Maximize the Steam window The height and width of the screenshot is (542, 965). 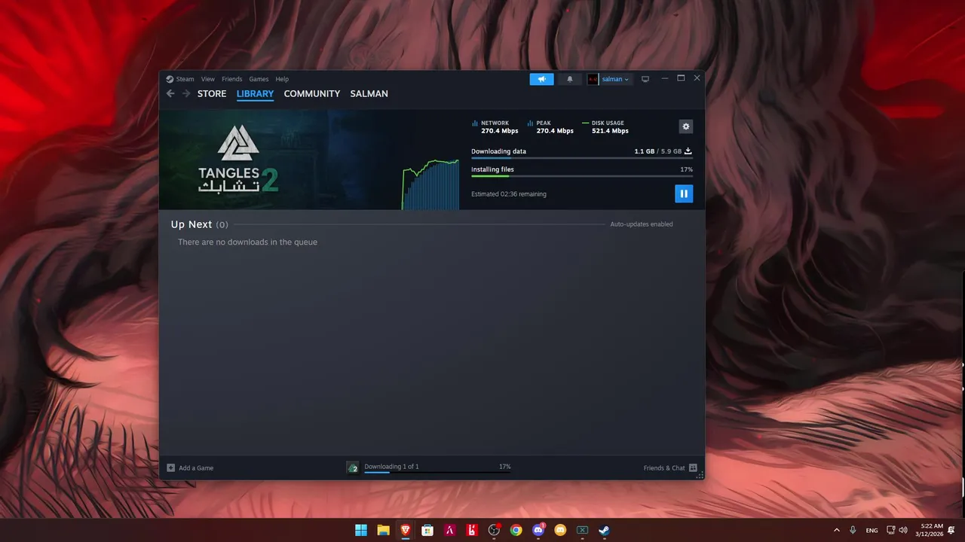click(x=681, y=78)
